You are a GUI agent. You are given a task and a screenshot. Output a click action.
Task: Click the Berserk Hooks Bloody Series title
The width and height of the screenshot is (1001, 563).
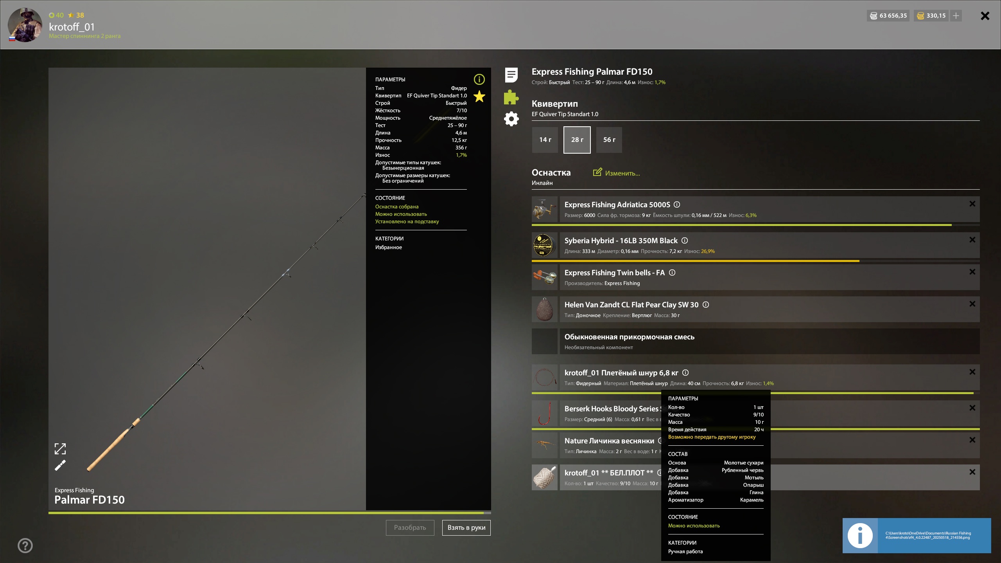click(x=612, y=409)
